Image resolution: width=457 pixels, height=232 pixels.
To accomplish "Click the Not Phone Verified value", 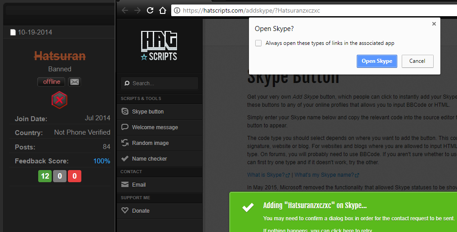I will pyautogui.click(x=82, y=132).
